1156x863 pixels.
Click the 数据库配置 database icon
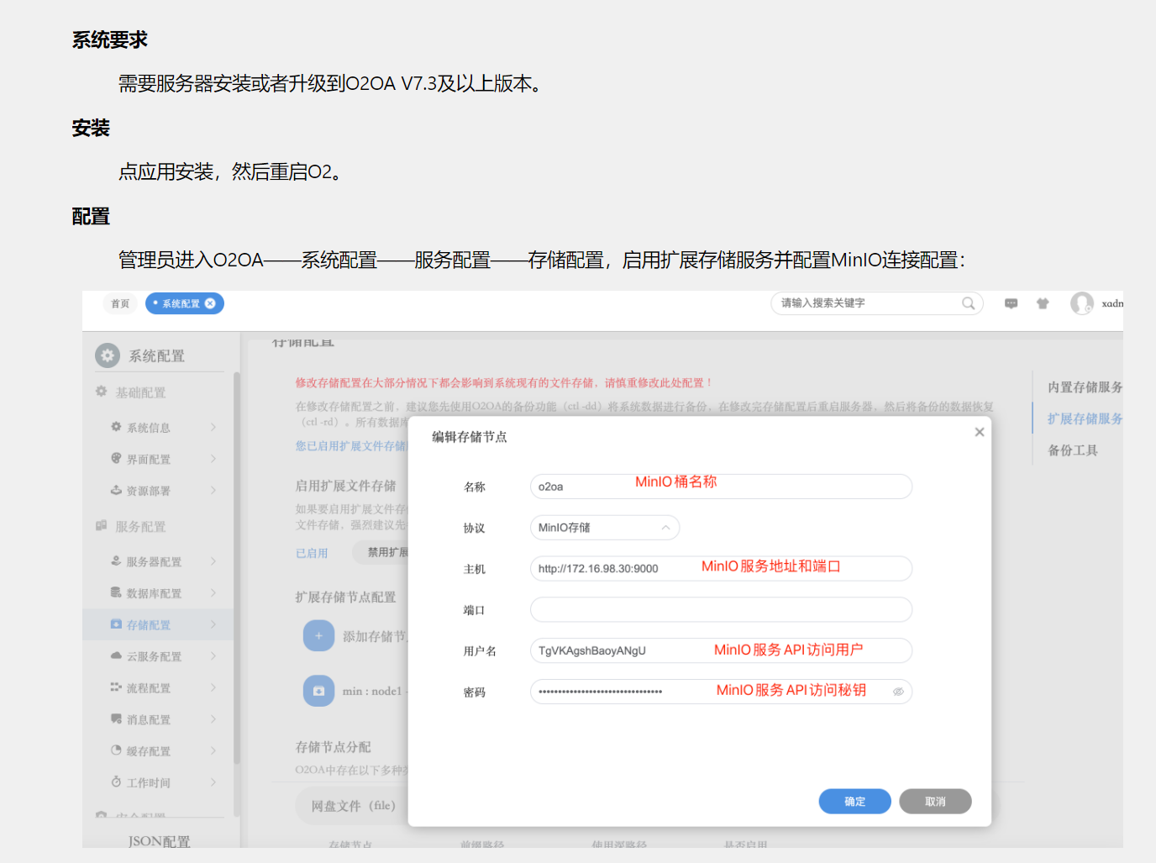click(x=116, y=592)
